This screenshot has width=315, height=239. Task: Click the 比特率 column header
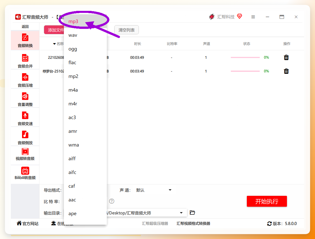pos(172,44)
